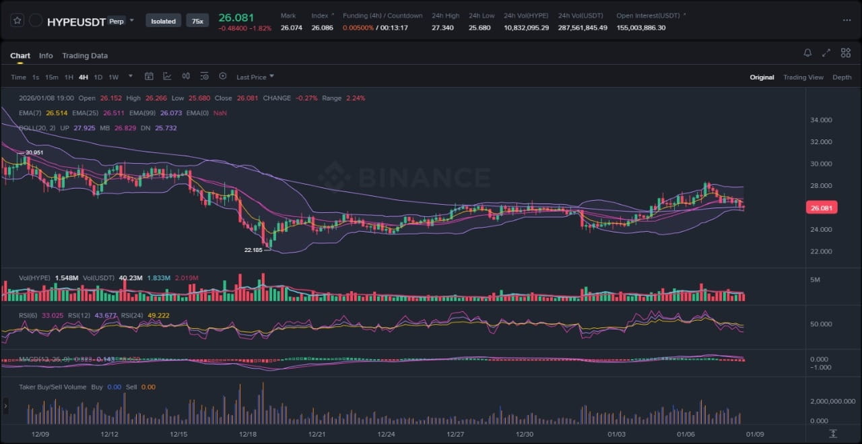This screenshot has width=862, height=444.
Task: Open the Trading Data tab
Action: click(x=85, y=56)
